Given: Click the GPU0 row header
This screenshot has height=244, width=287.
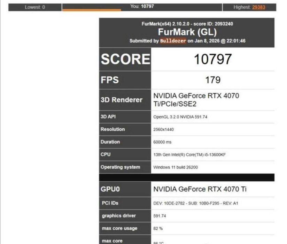Looking at the screenshot, I should coord(125,189).
